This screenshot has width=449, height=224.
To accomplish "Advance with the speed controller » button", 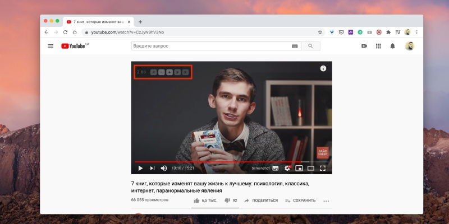I will 177,72.
